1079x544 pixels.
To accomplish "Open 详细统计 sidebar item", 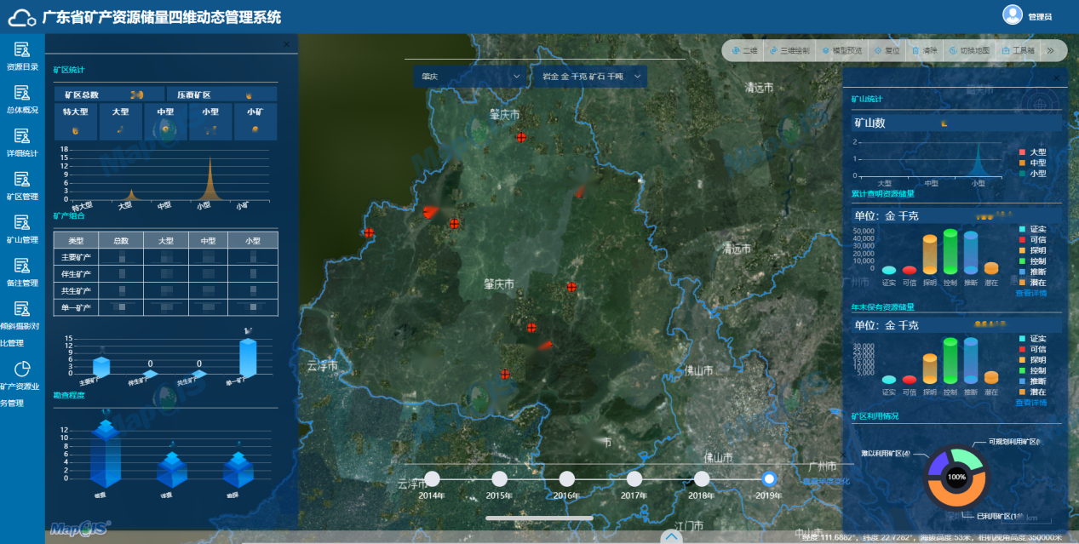I will (22, 143).
